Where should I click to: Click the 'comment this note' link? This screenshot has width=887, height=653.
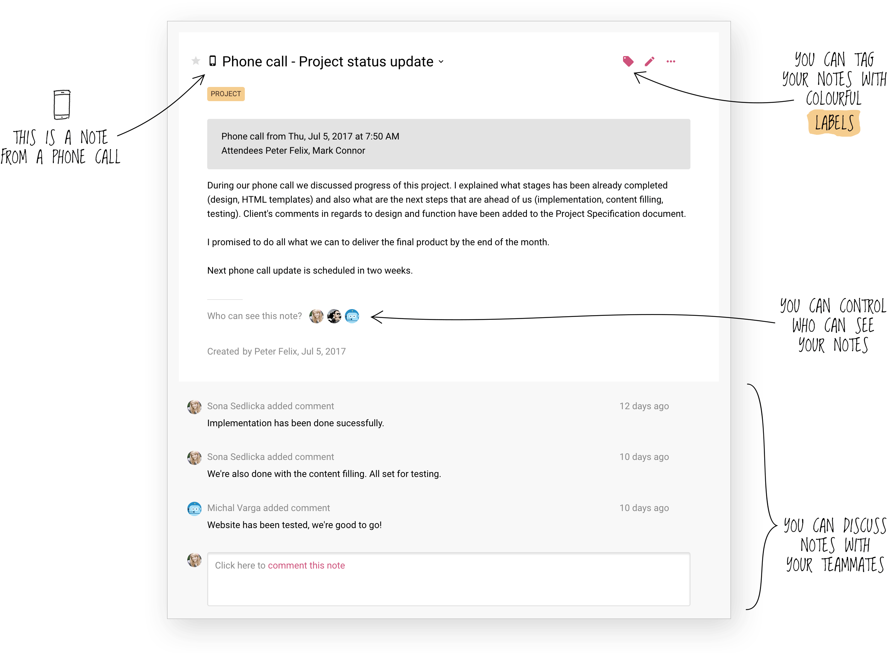[x=306, y=565]
